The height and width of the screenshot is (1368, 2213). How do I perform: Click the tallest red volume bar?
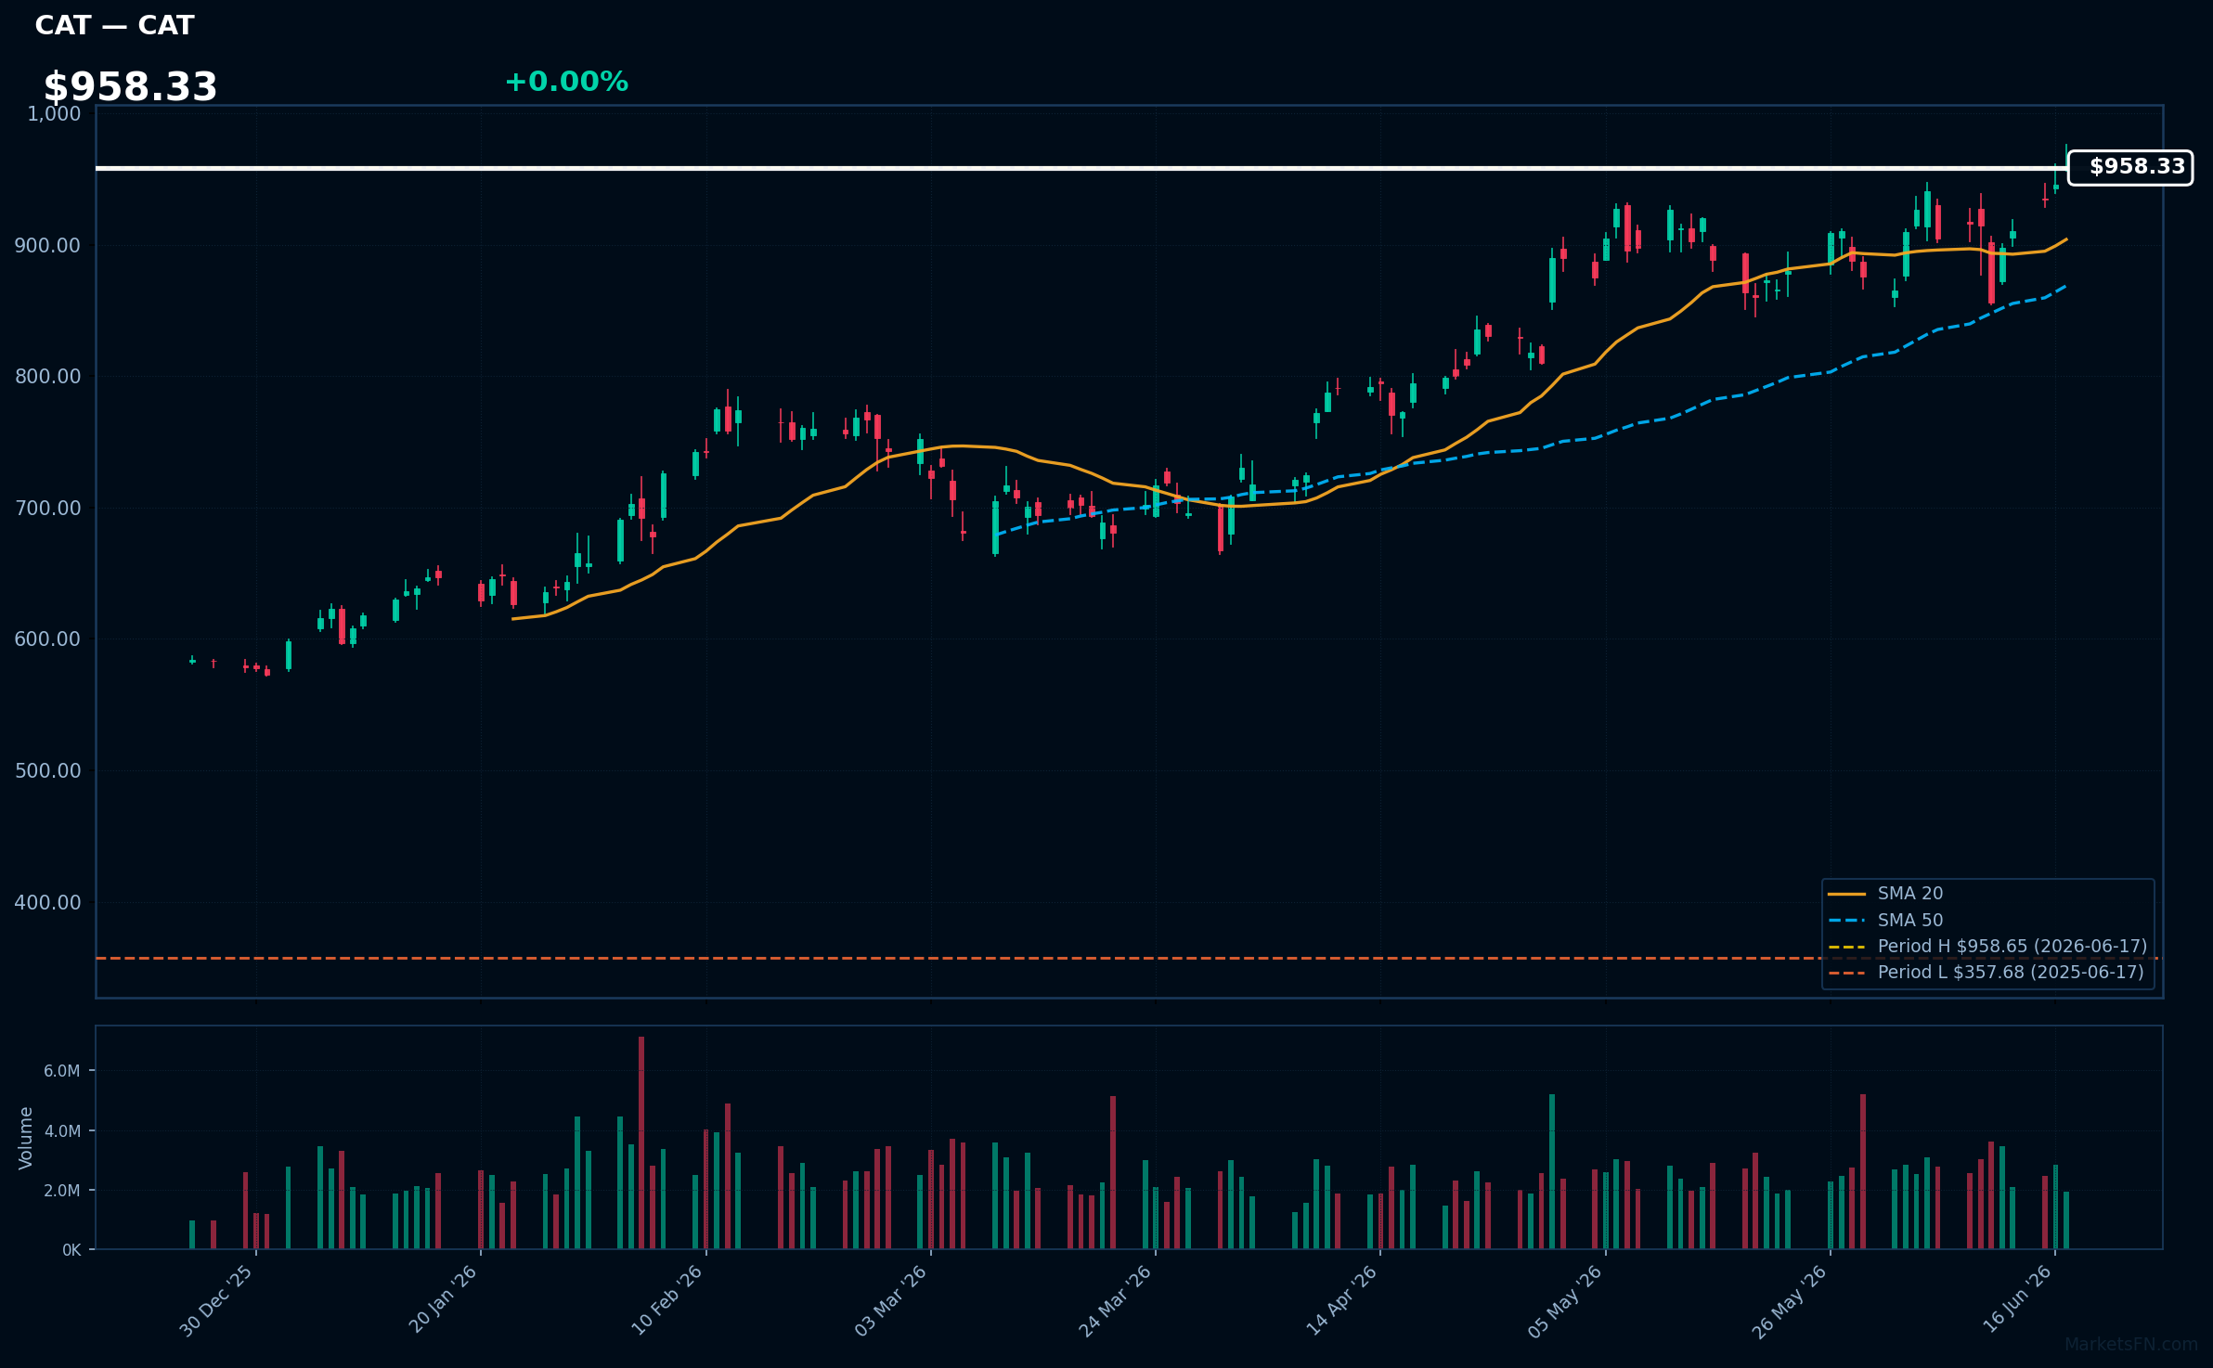pos(641,1142)
